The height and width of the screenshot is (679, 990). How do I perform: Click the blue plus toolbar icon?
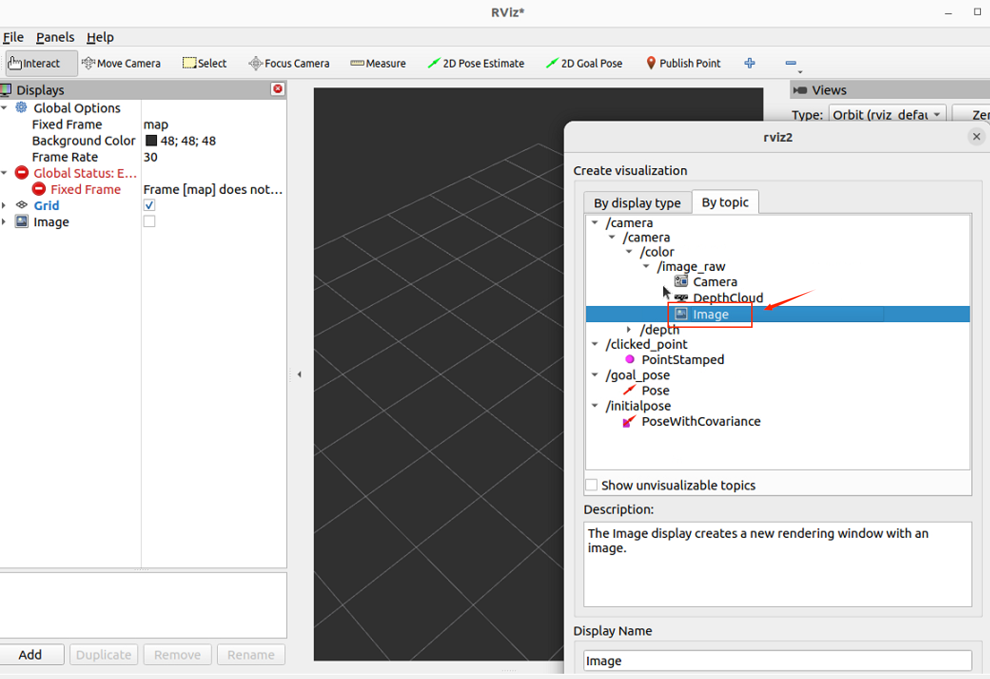[x=750, y=63]
